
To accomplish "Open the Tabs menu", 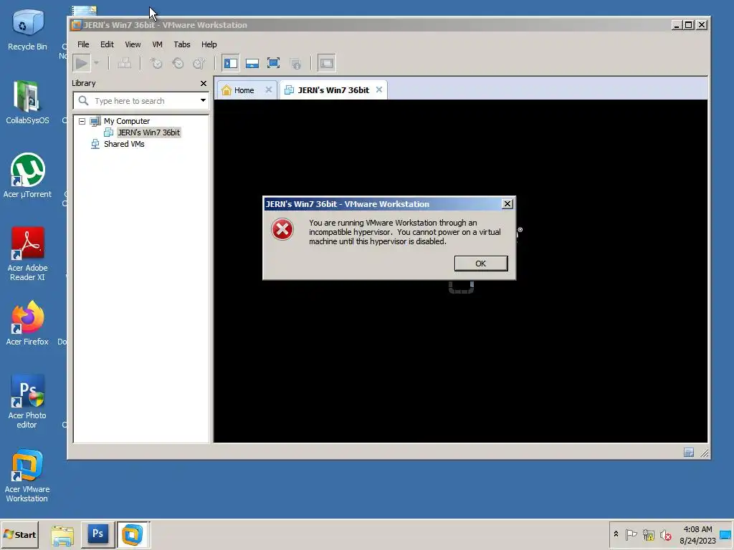I will tap(181, 44).
